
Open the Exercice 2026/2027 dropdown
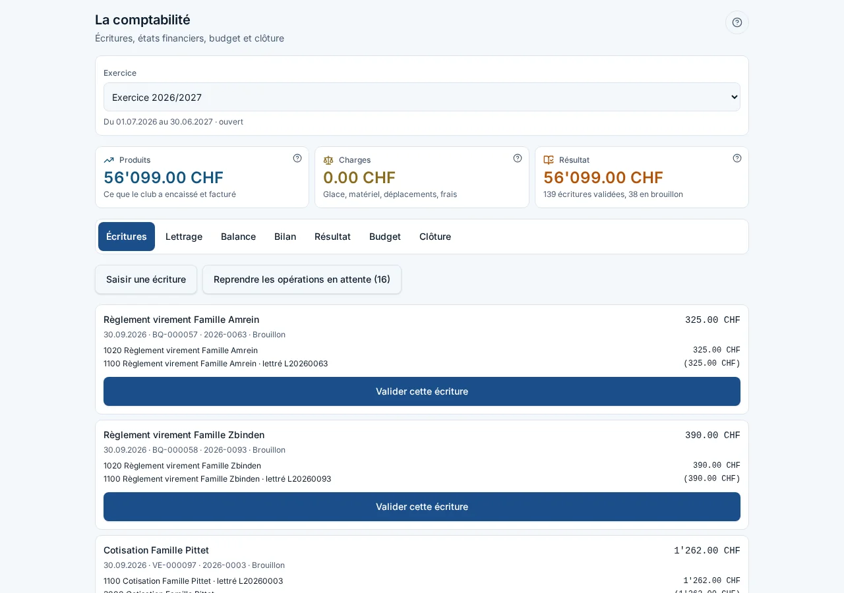(422, 97)
